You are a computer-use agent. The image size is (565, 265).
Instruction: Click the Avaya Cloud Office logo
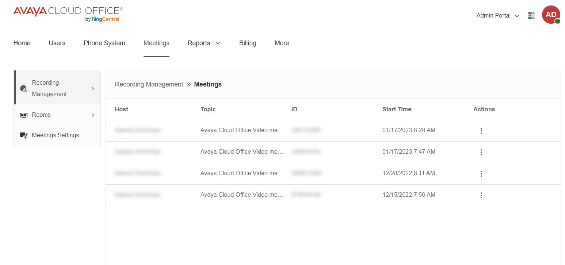[68, 14]
